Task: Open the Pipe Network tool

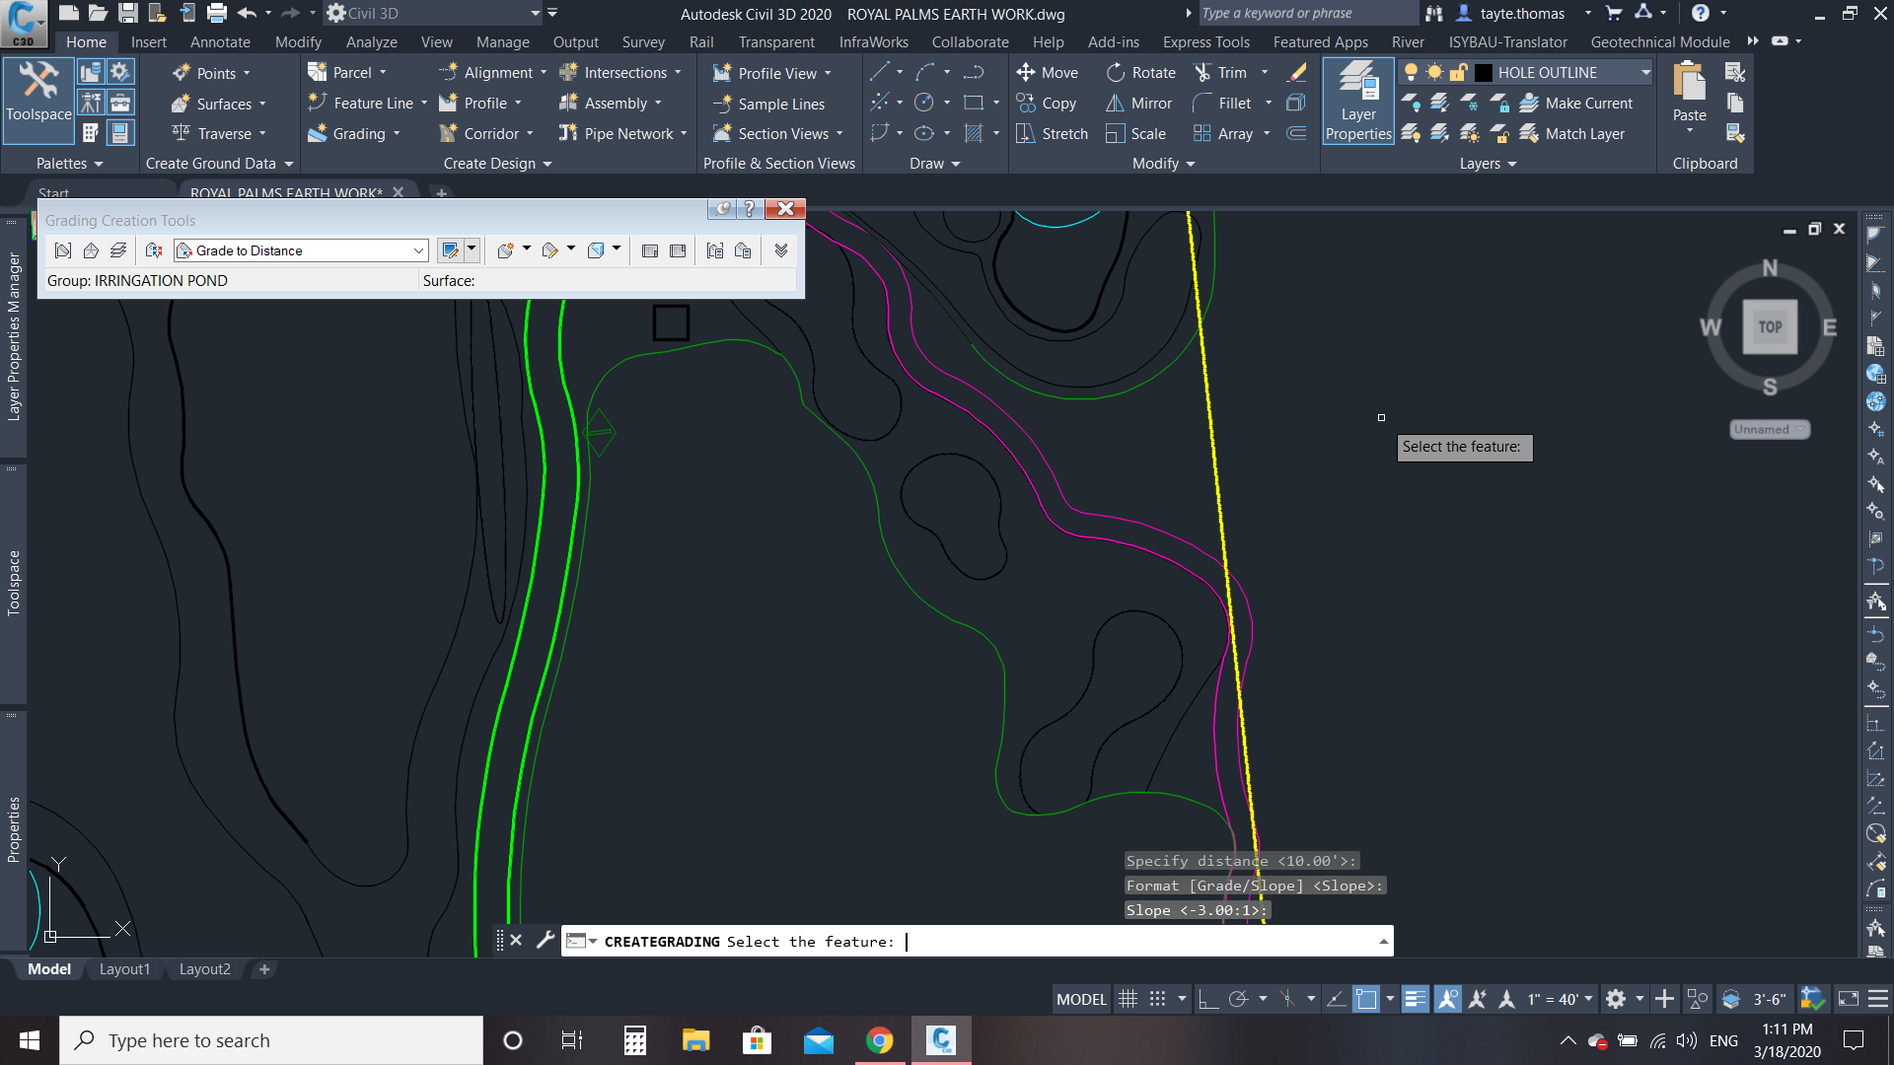Action: [x=623, y=133]
